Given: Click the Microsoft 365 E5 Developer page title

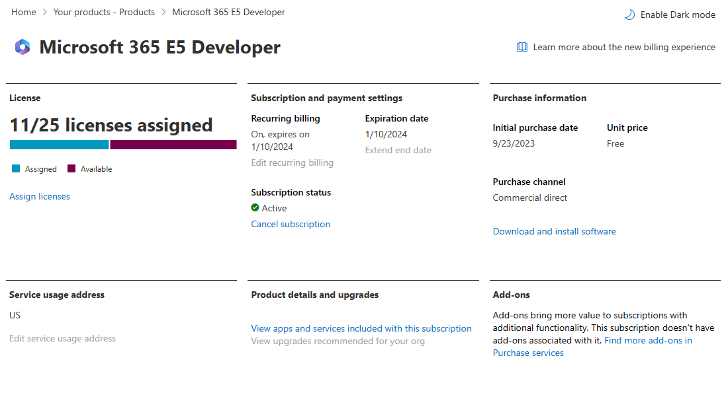Looking at the screenshot, I should 159,47.
